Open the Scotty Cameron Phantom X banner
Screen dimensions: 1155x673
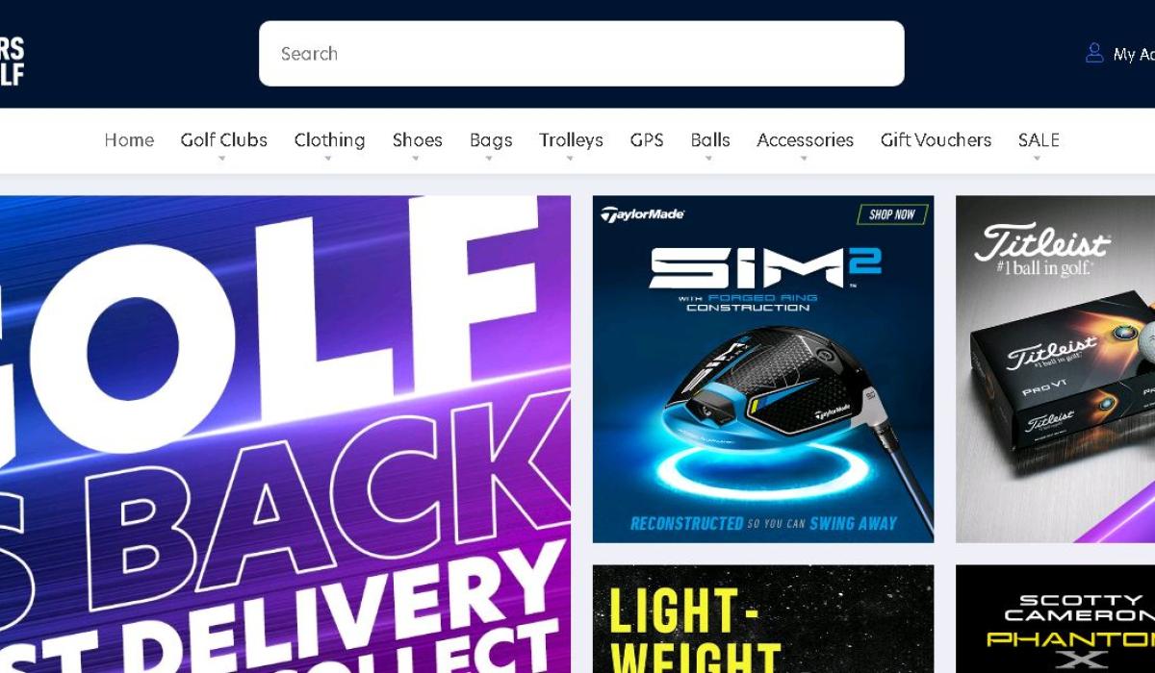tap(1055, 619)
